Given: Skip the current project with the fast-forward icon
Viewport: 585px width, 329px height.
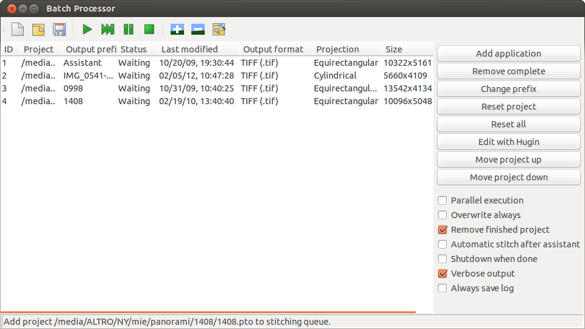Looking at the screenshot, I should click(108, 29).
